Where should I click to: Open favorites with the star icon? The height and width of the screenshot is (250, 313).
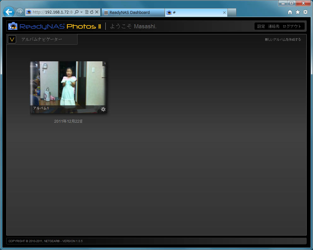coord(298,12)
